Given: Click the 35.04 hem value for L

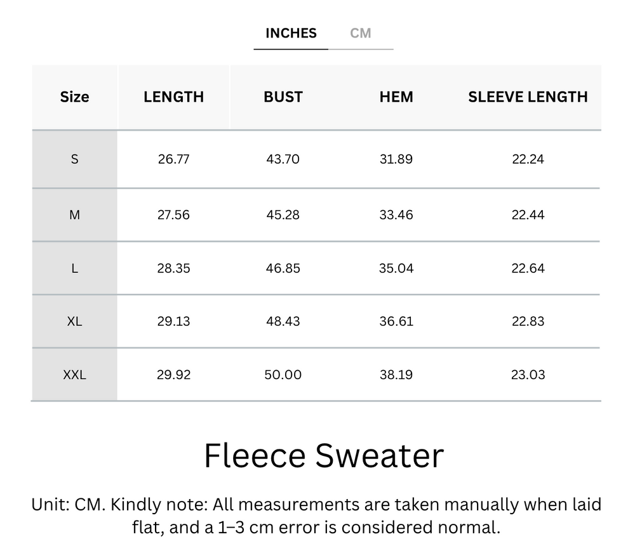Looking at the screenshot, I should tap(396, 269).
